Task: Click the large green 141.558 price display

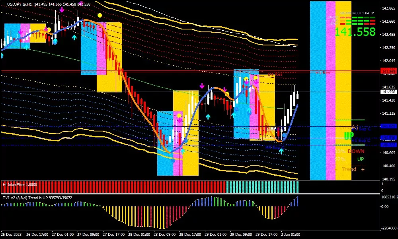Action: point(355,32)
